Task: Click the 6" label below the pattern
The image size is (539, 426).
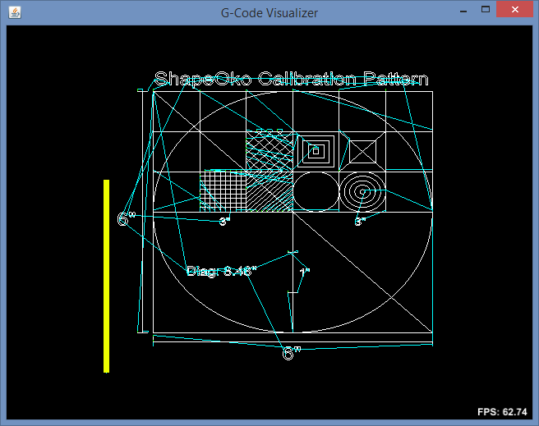Action: click(x=292, y=354)
